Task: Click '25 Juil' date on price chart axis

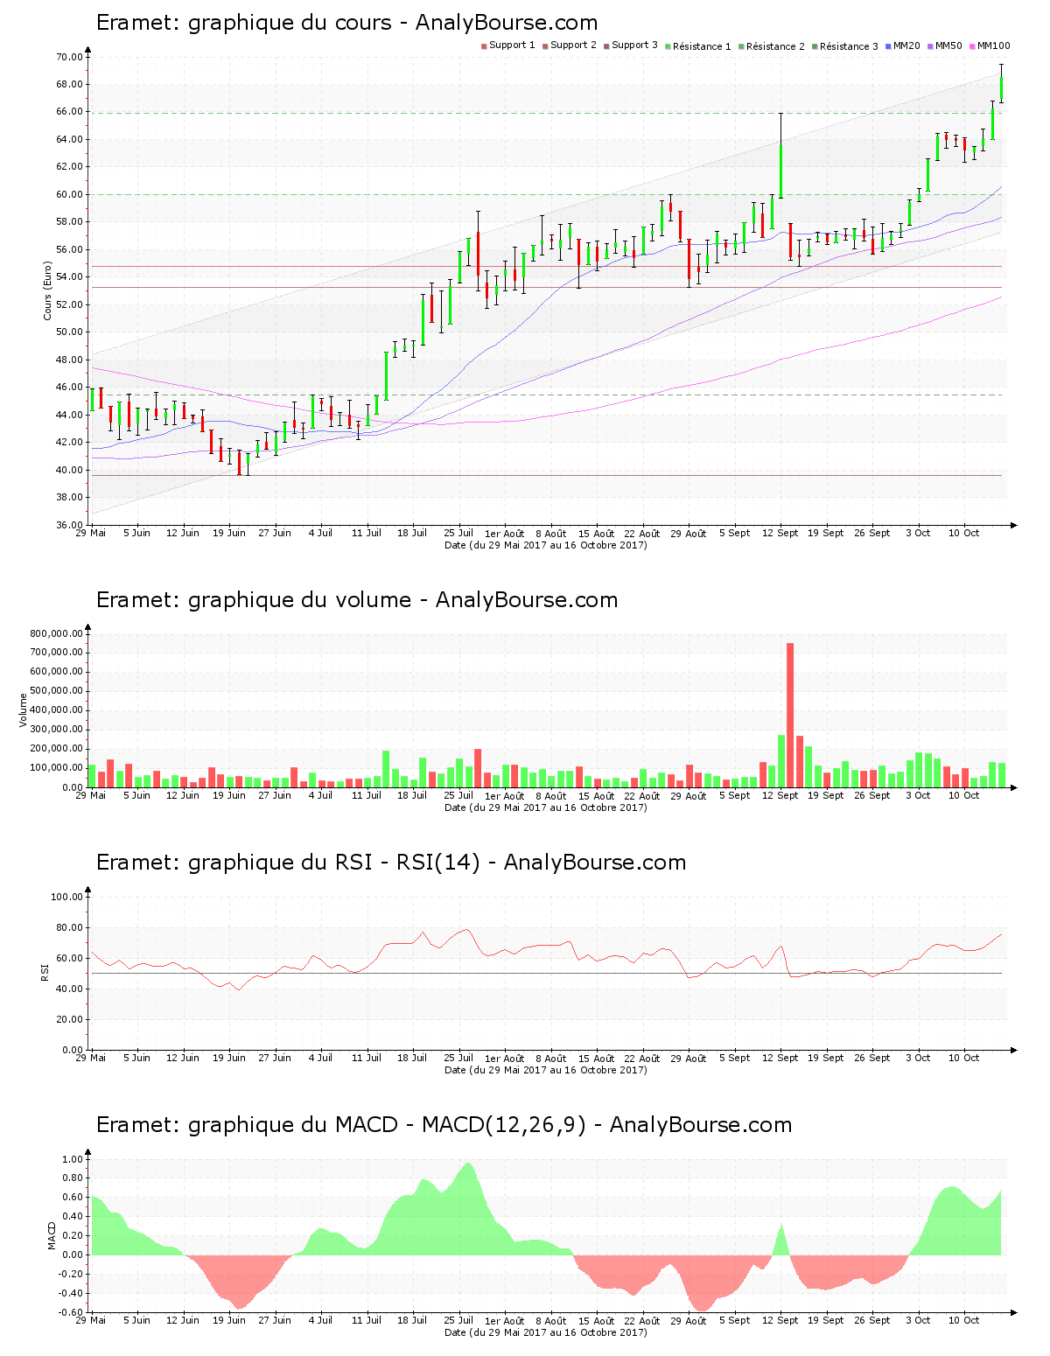Action: [458, 533]
